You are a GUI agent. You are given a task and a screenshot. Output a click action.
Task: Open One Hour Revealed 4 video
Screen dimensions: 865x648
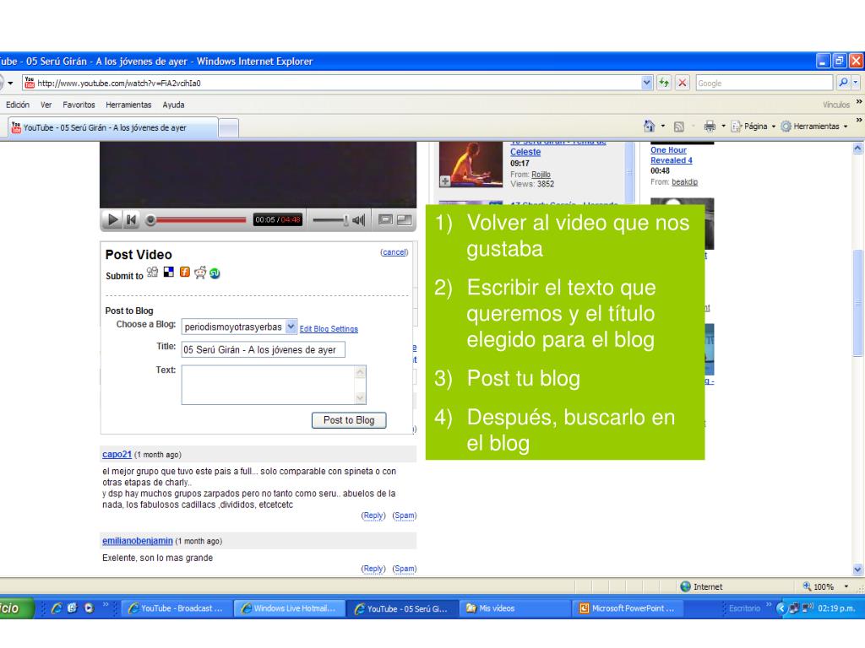(x=671, y=155)
